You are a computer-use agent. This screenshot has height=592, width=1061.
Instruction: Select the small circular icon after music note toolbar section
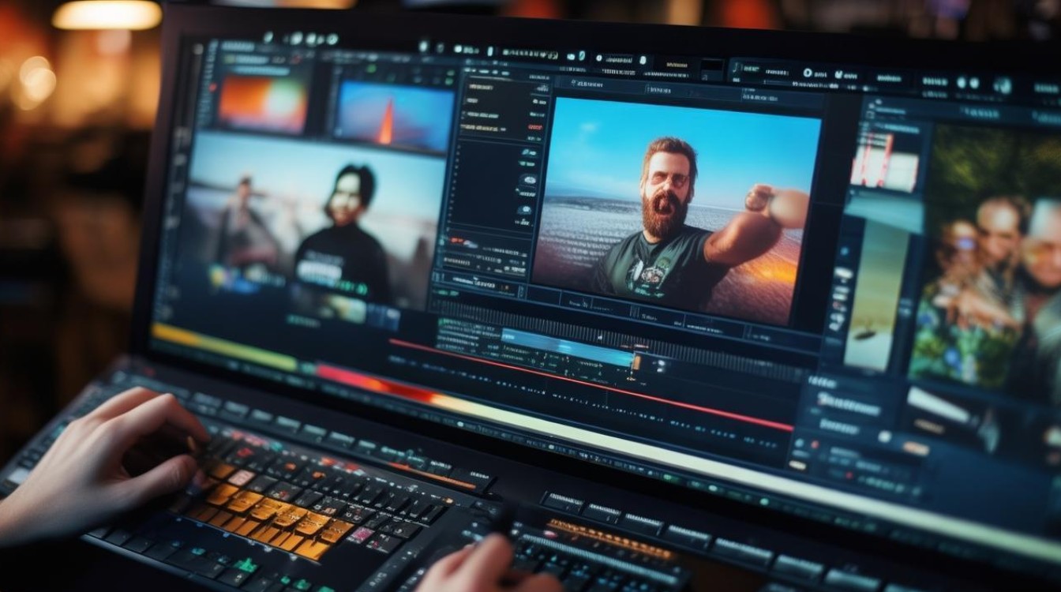[808, 73]
